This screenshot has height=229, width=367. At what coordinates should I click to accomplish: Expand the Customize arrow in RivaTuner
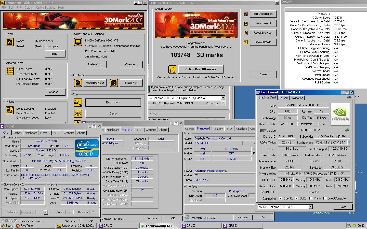[223, 103]
